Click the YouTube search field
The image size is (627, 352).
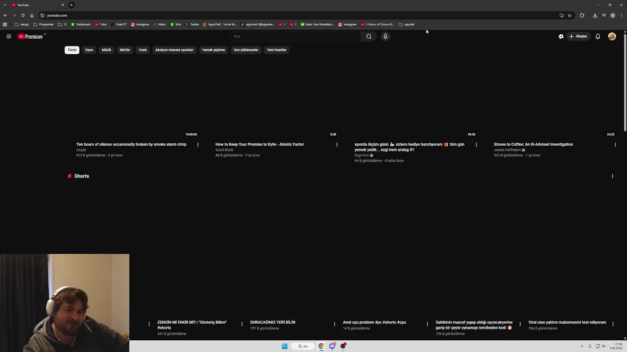(x=295, y=36)
